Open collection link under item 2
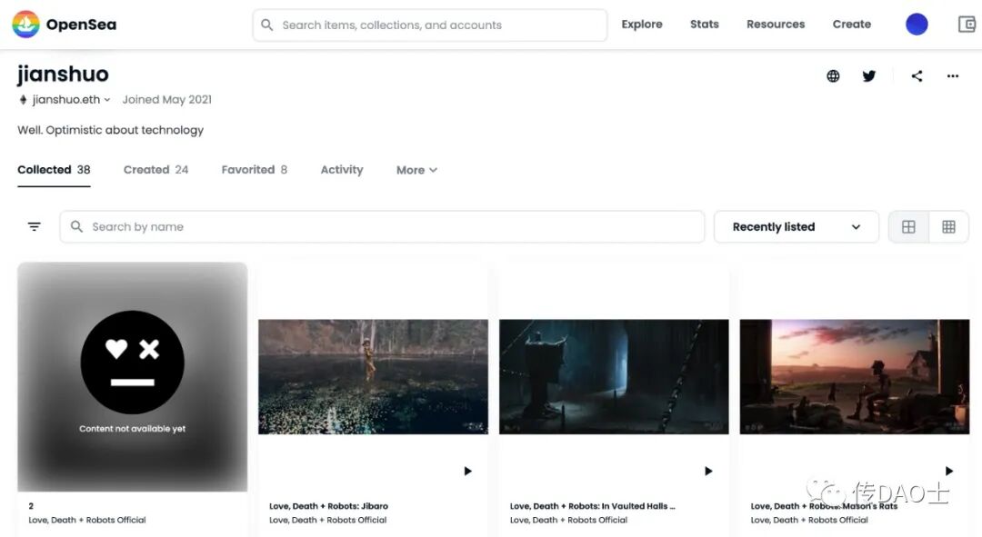The image size is (982, 537). click(87, 520)
